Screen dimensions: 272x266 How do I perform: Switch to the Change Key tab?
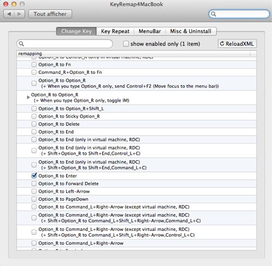76,31
